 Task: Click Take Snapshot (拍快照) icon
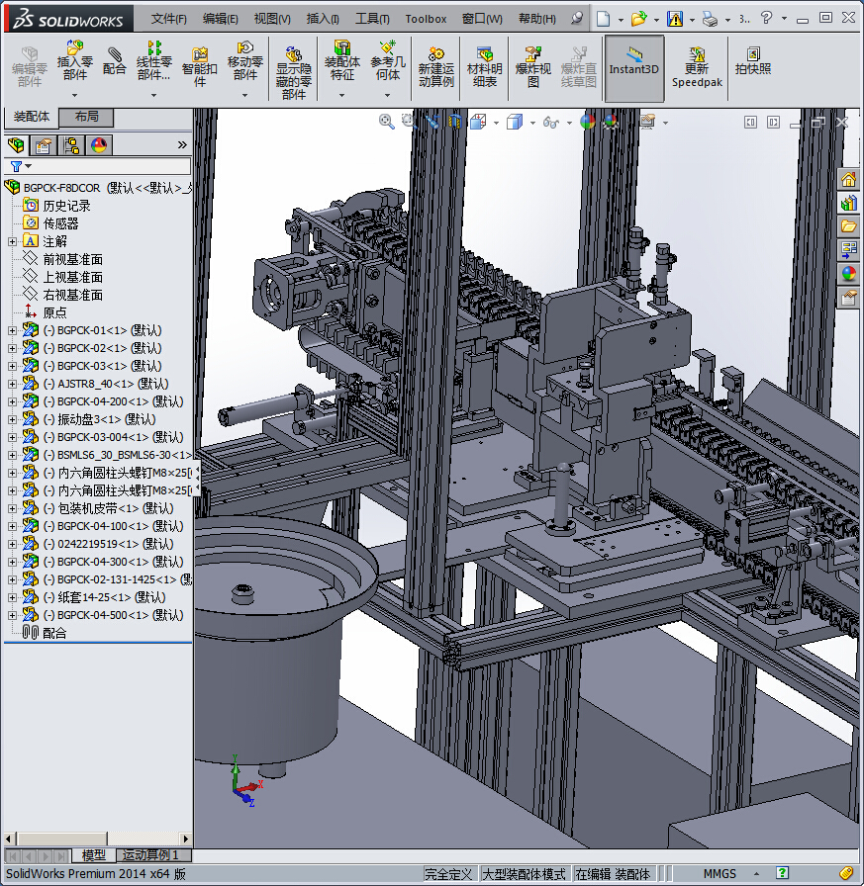(752, 60)
